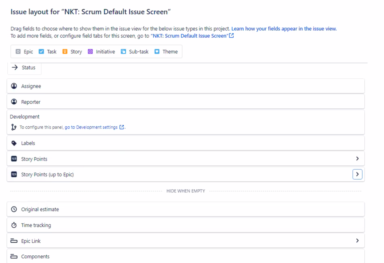384x263 pixels.
Task: Click the Epic Link field icon
Action: coord(14,241)
